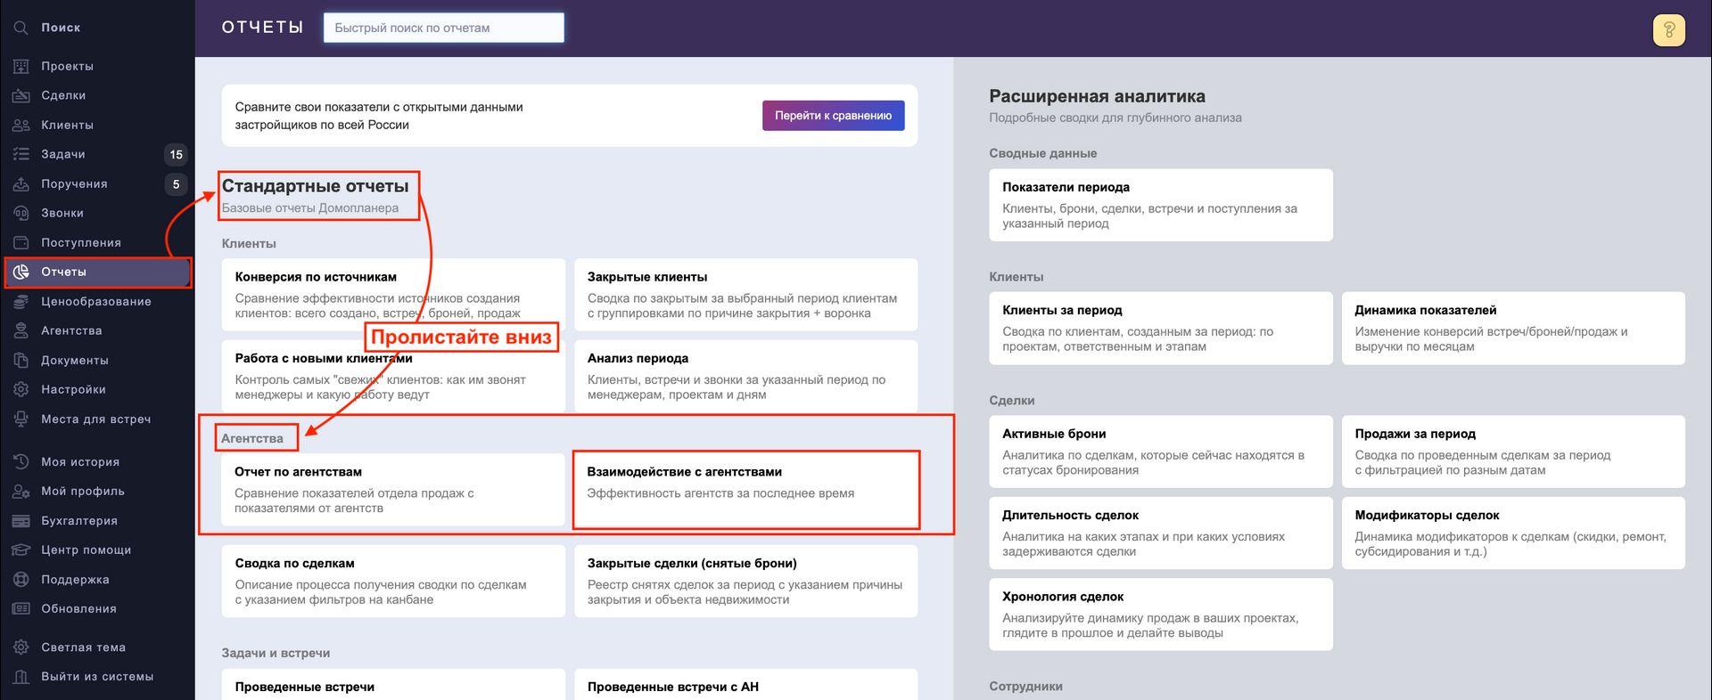This screenshot has height=700, width=1712.
Task: Open the Показатели периода analytics card
Action: [x=1161, y=205]
